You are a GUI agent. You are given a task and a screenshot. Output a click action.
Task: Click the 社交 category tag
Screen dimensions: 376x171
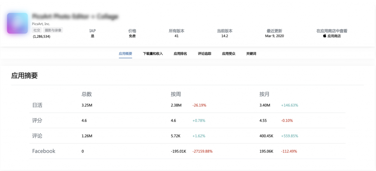pos(37,30)
